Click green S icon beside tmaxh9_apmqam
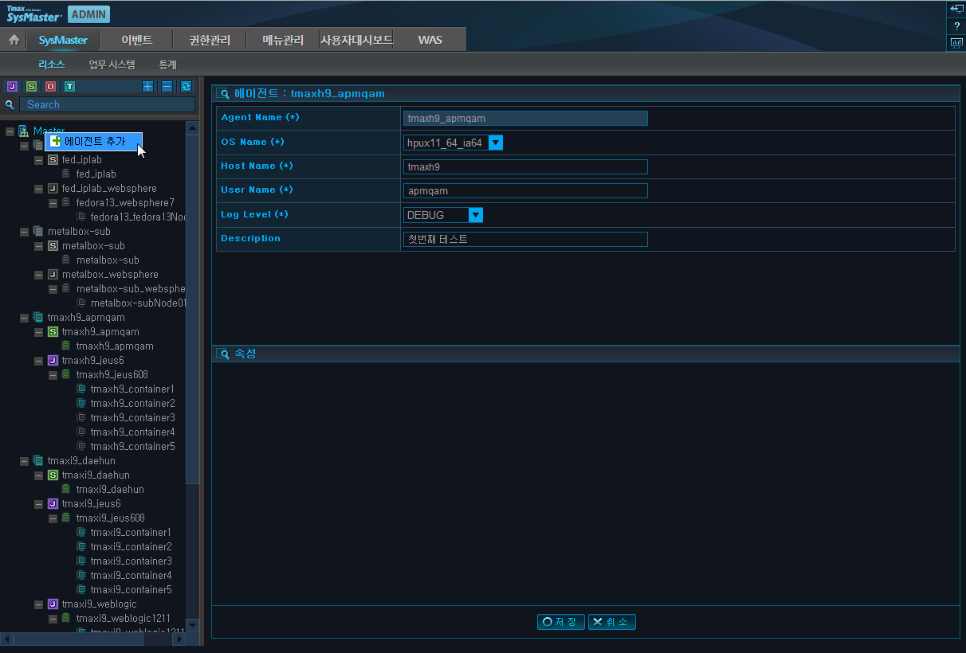The image size is (966, 653). pos(53,332)
